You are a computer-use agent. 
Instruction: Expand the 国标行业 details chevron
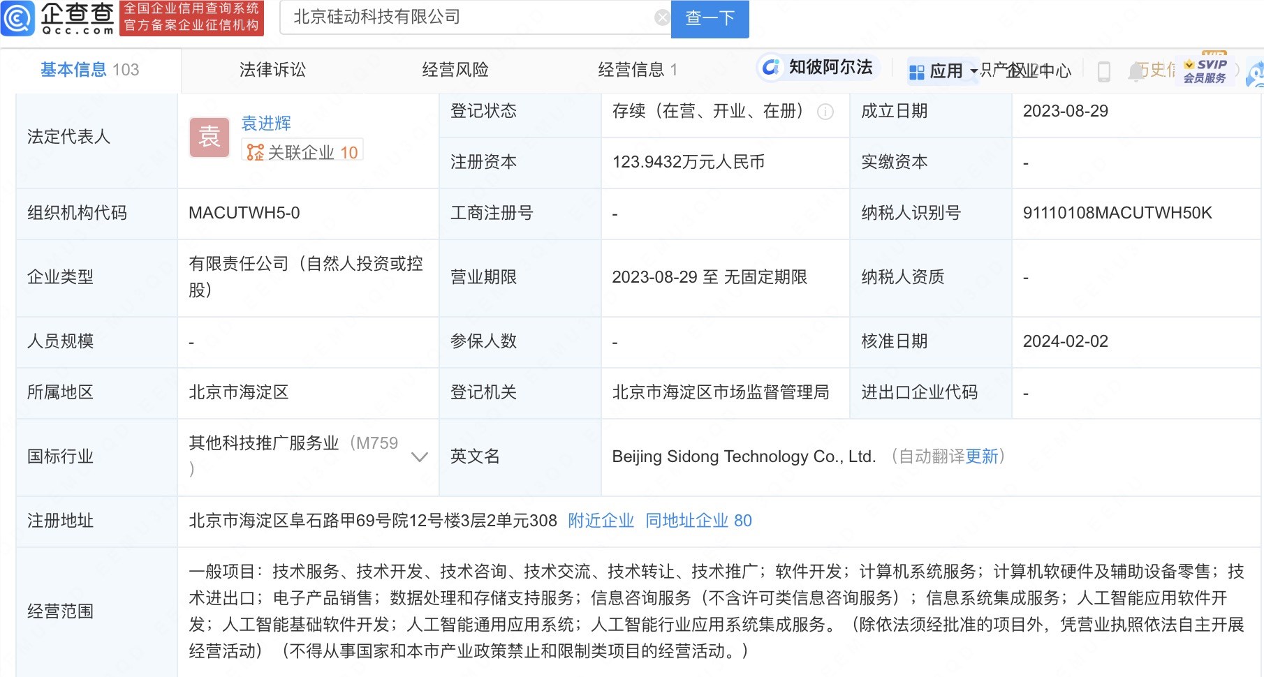point(419,457)
